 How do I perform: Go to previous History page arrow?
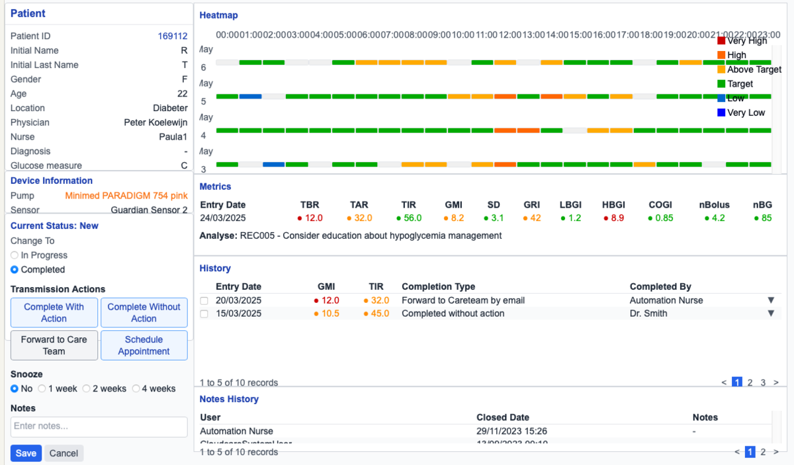pyautogui.click(x=725, y=382)
